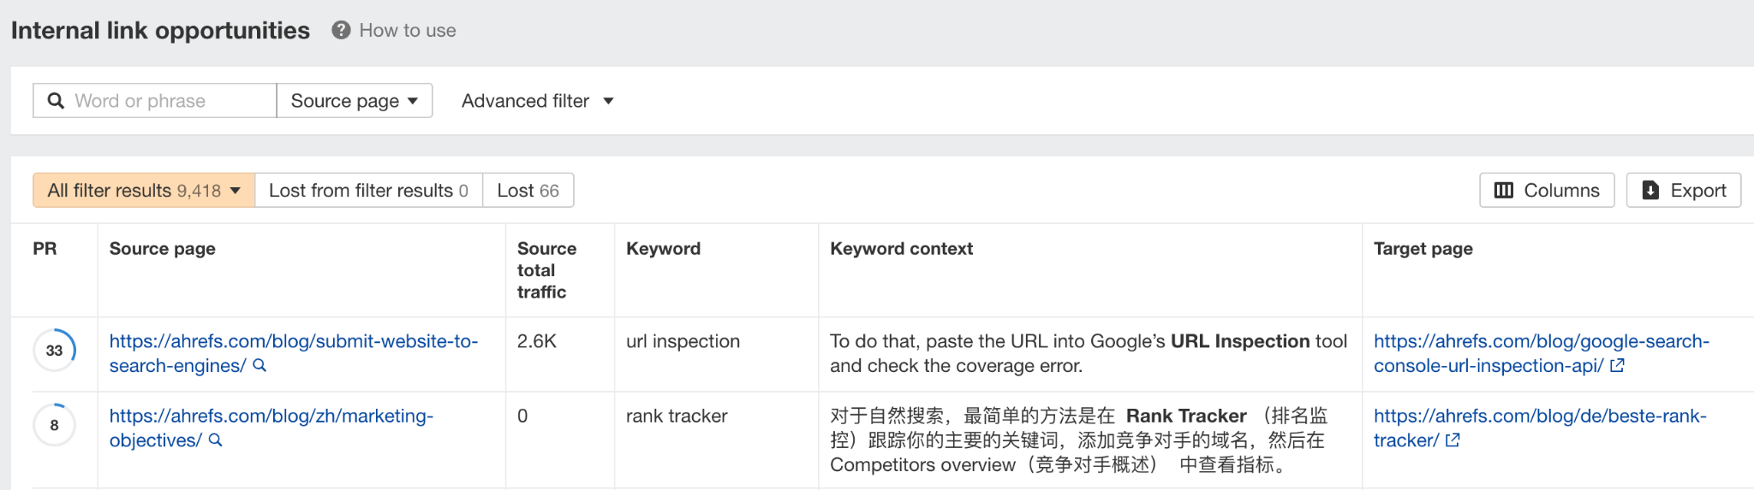
Task: Click magnifier icon beside submit-website source URL
Action: click(260, 366)
